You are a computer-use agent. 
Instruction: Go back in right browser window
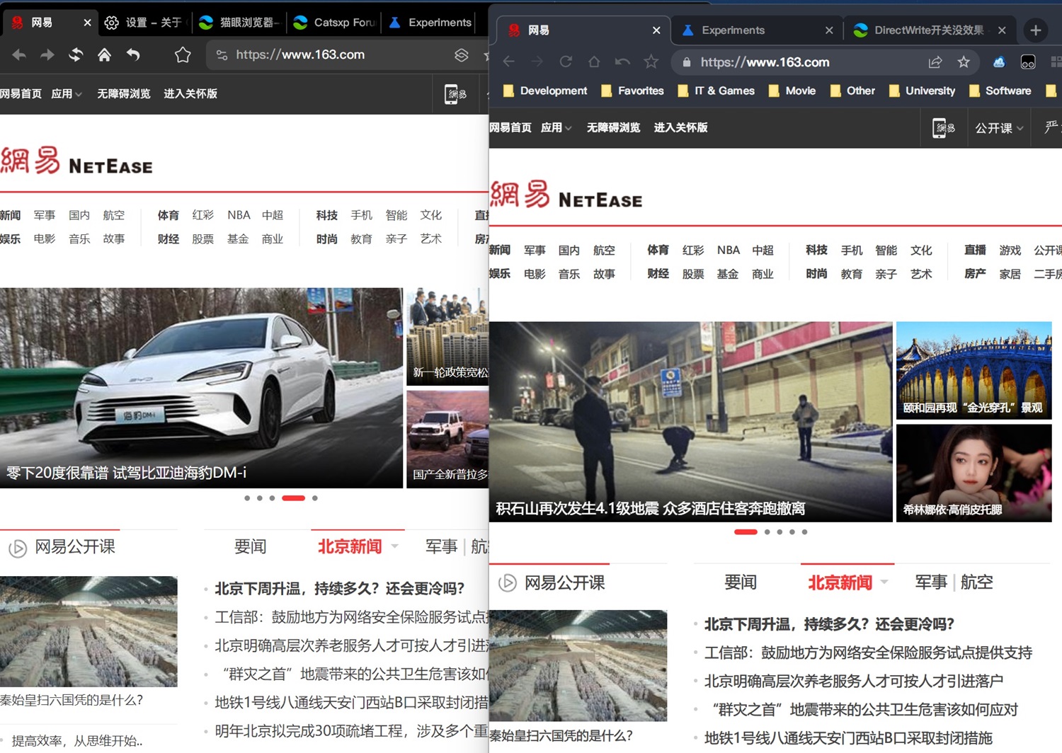[509, 62]
